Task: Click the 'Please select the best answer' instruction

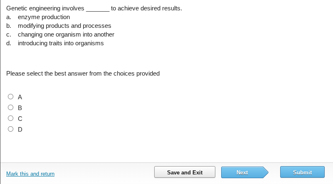Action: pyautogui.click(x=83, y=74)
